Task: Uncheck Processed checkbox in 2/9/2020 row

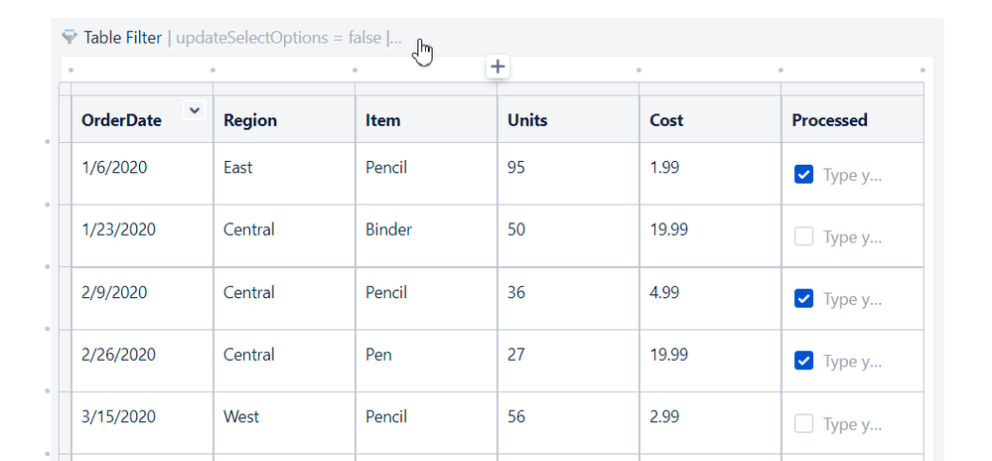Action: [804, 299]
